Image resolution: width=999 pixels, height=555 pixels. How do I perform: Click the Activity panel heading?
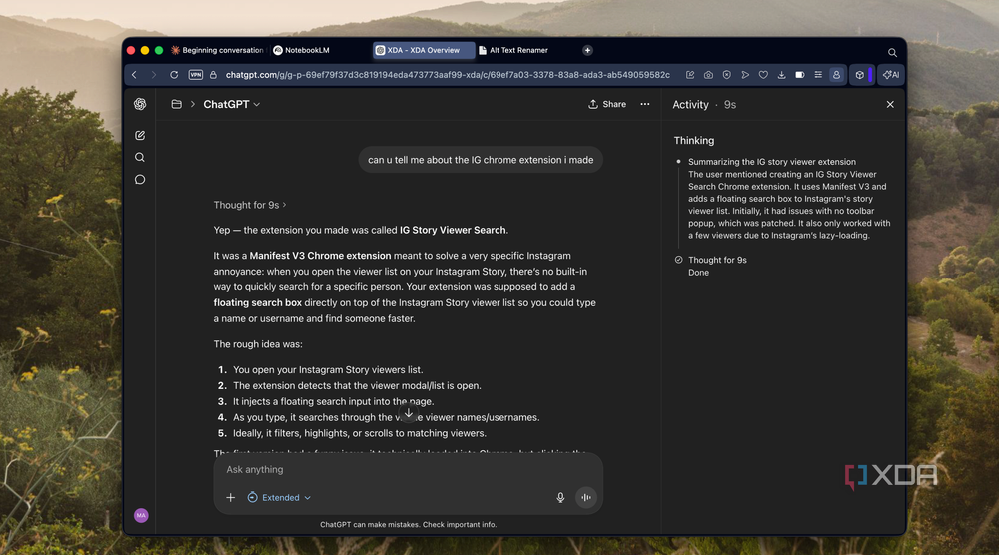pyautogui.click(x=690, y=105)
